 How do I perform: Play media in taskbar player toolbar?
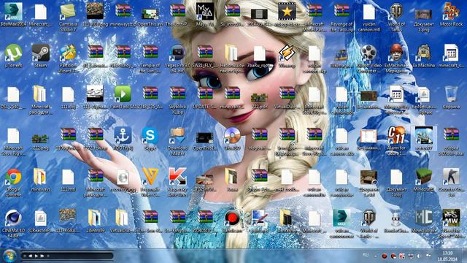36,256
